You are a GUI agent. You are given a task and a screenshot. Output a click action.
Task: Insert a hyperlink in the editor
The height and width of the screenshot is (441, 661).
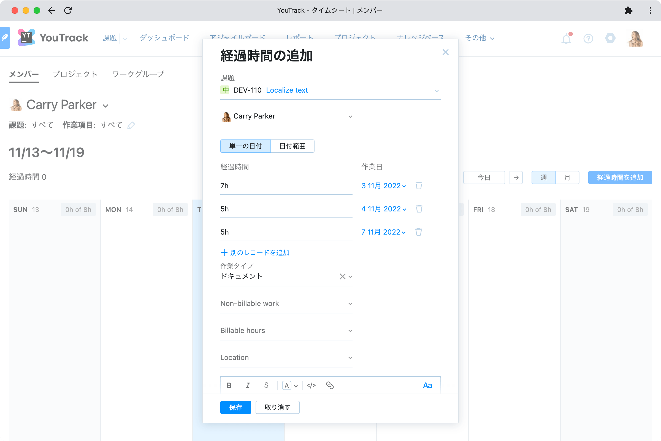pyautogui.click(x=330, y=385)
